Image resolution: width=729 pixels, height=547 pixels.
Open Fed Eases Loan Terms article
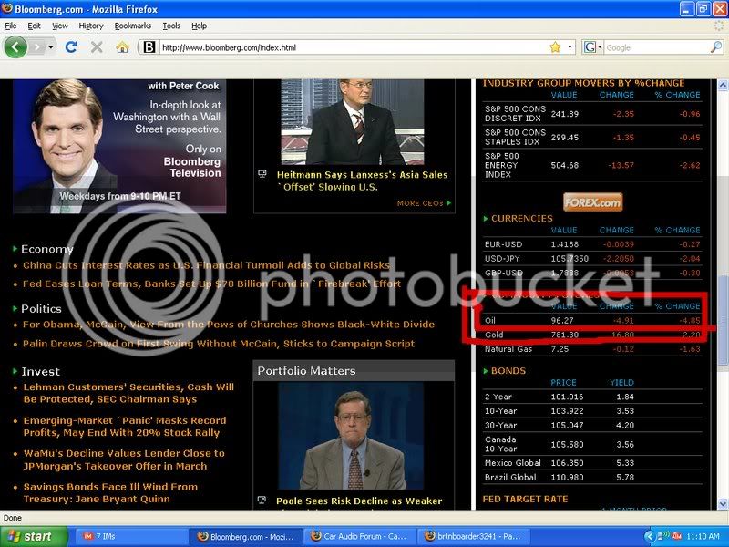tap(211, 284)
